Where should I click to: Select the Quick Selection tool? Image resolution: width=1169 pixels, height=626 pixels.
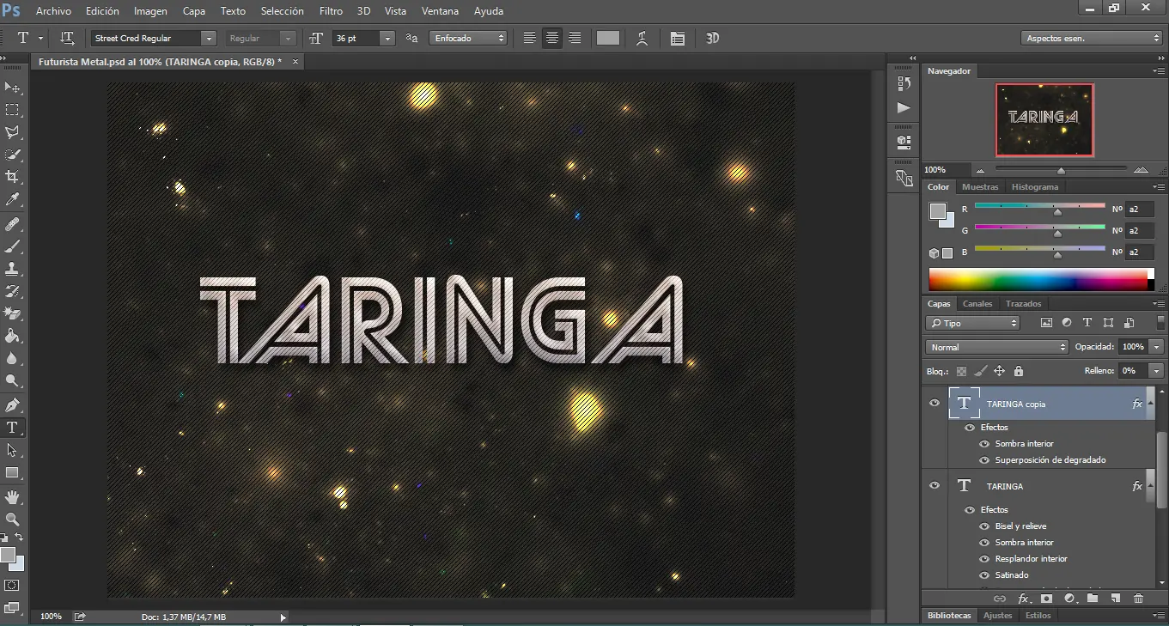click(12, 155)
